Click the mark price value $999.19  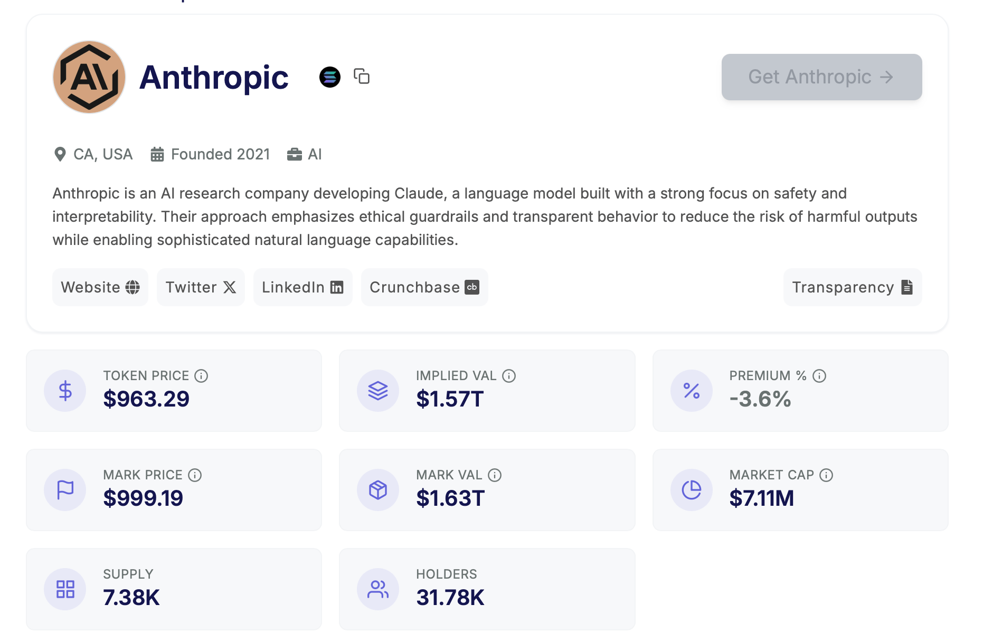click(x=143, y=498)
